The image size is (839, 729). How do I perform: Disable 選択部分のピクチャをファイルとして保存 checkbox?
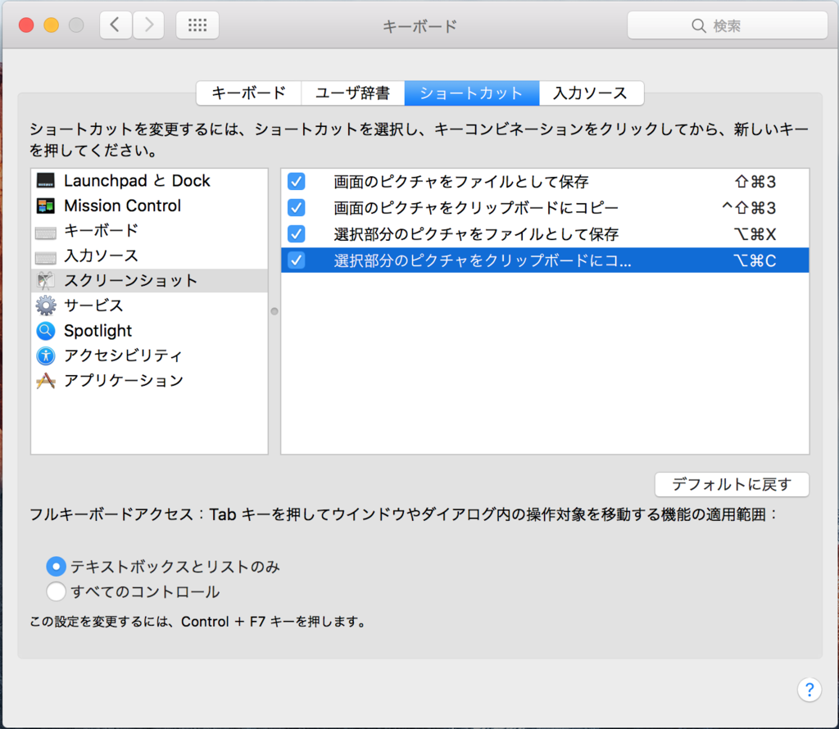point(297,234)
